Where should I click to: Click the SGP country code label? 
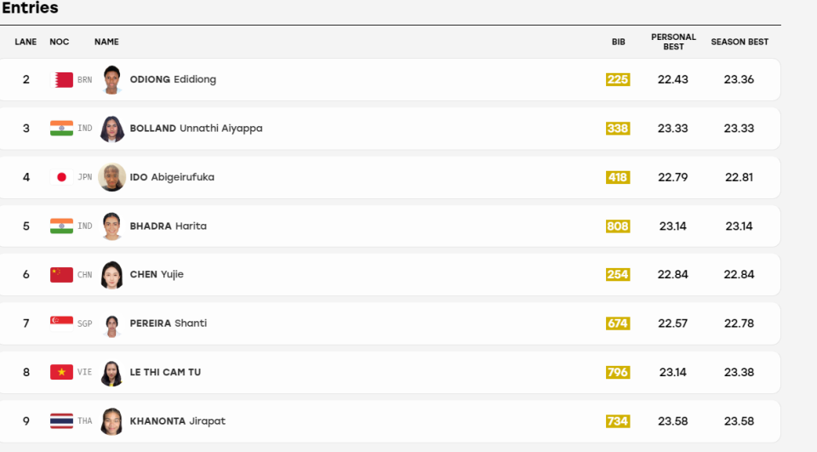84,323
